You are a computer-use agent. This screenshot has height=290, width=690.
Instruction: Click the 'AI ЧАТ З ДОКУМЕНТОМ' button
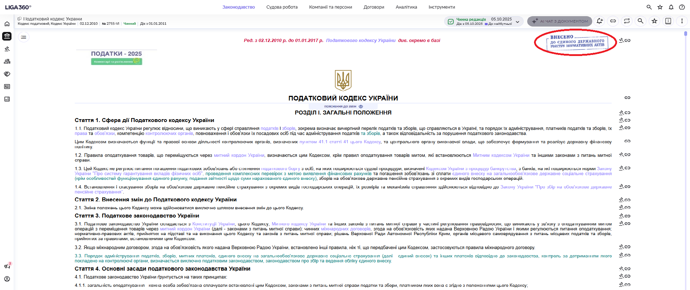click(x=560, y=21)
